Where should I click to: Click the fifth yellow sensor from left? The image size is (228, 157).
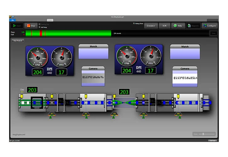tap(143, 96)
